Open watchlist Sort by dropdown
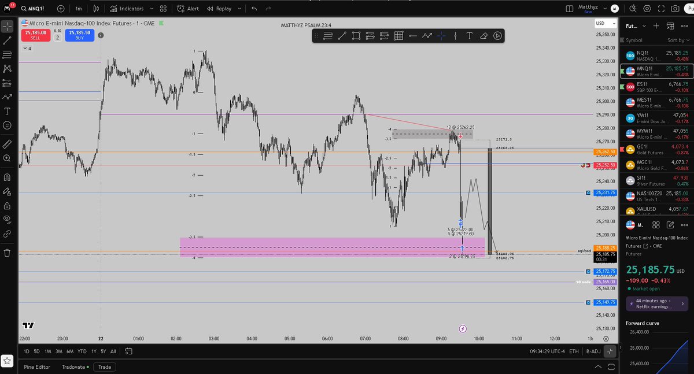The height and width of the screenshot is (374, 694). coord(678,40)
